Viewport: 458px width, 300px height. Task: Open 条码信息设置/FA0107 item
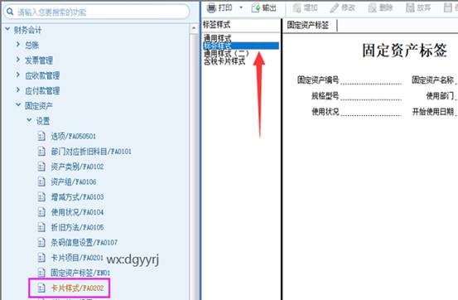[x=84, y=243]
